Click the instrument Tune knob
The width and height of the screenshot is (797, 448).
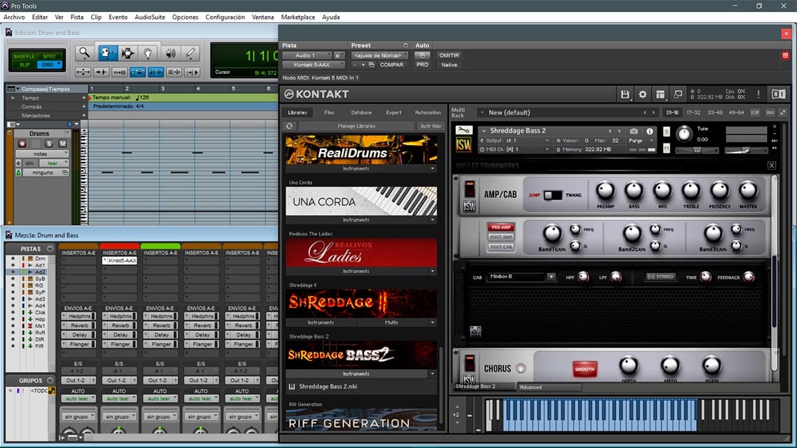684,134
